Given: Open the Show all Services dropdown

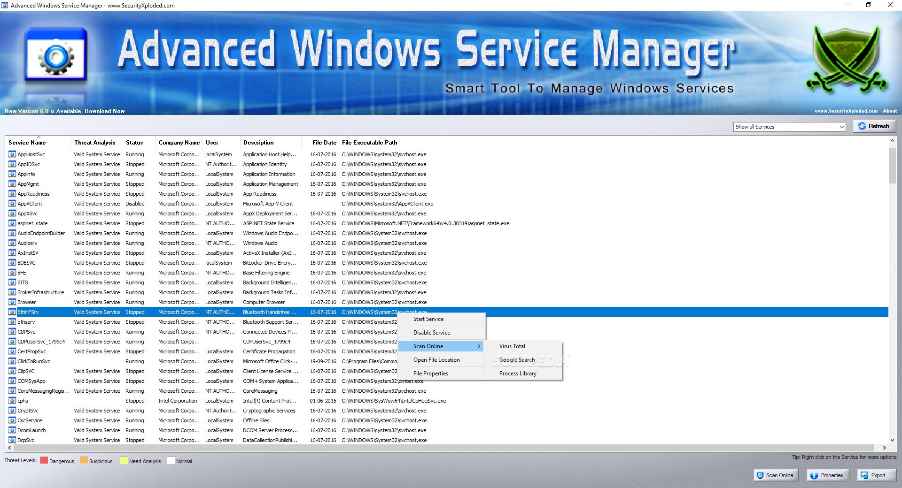Looking at the screenshot, I should (789, 127).
